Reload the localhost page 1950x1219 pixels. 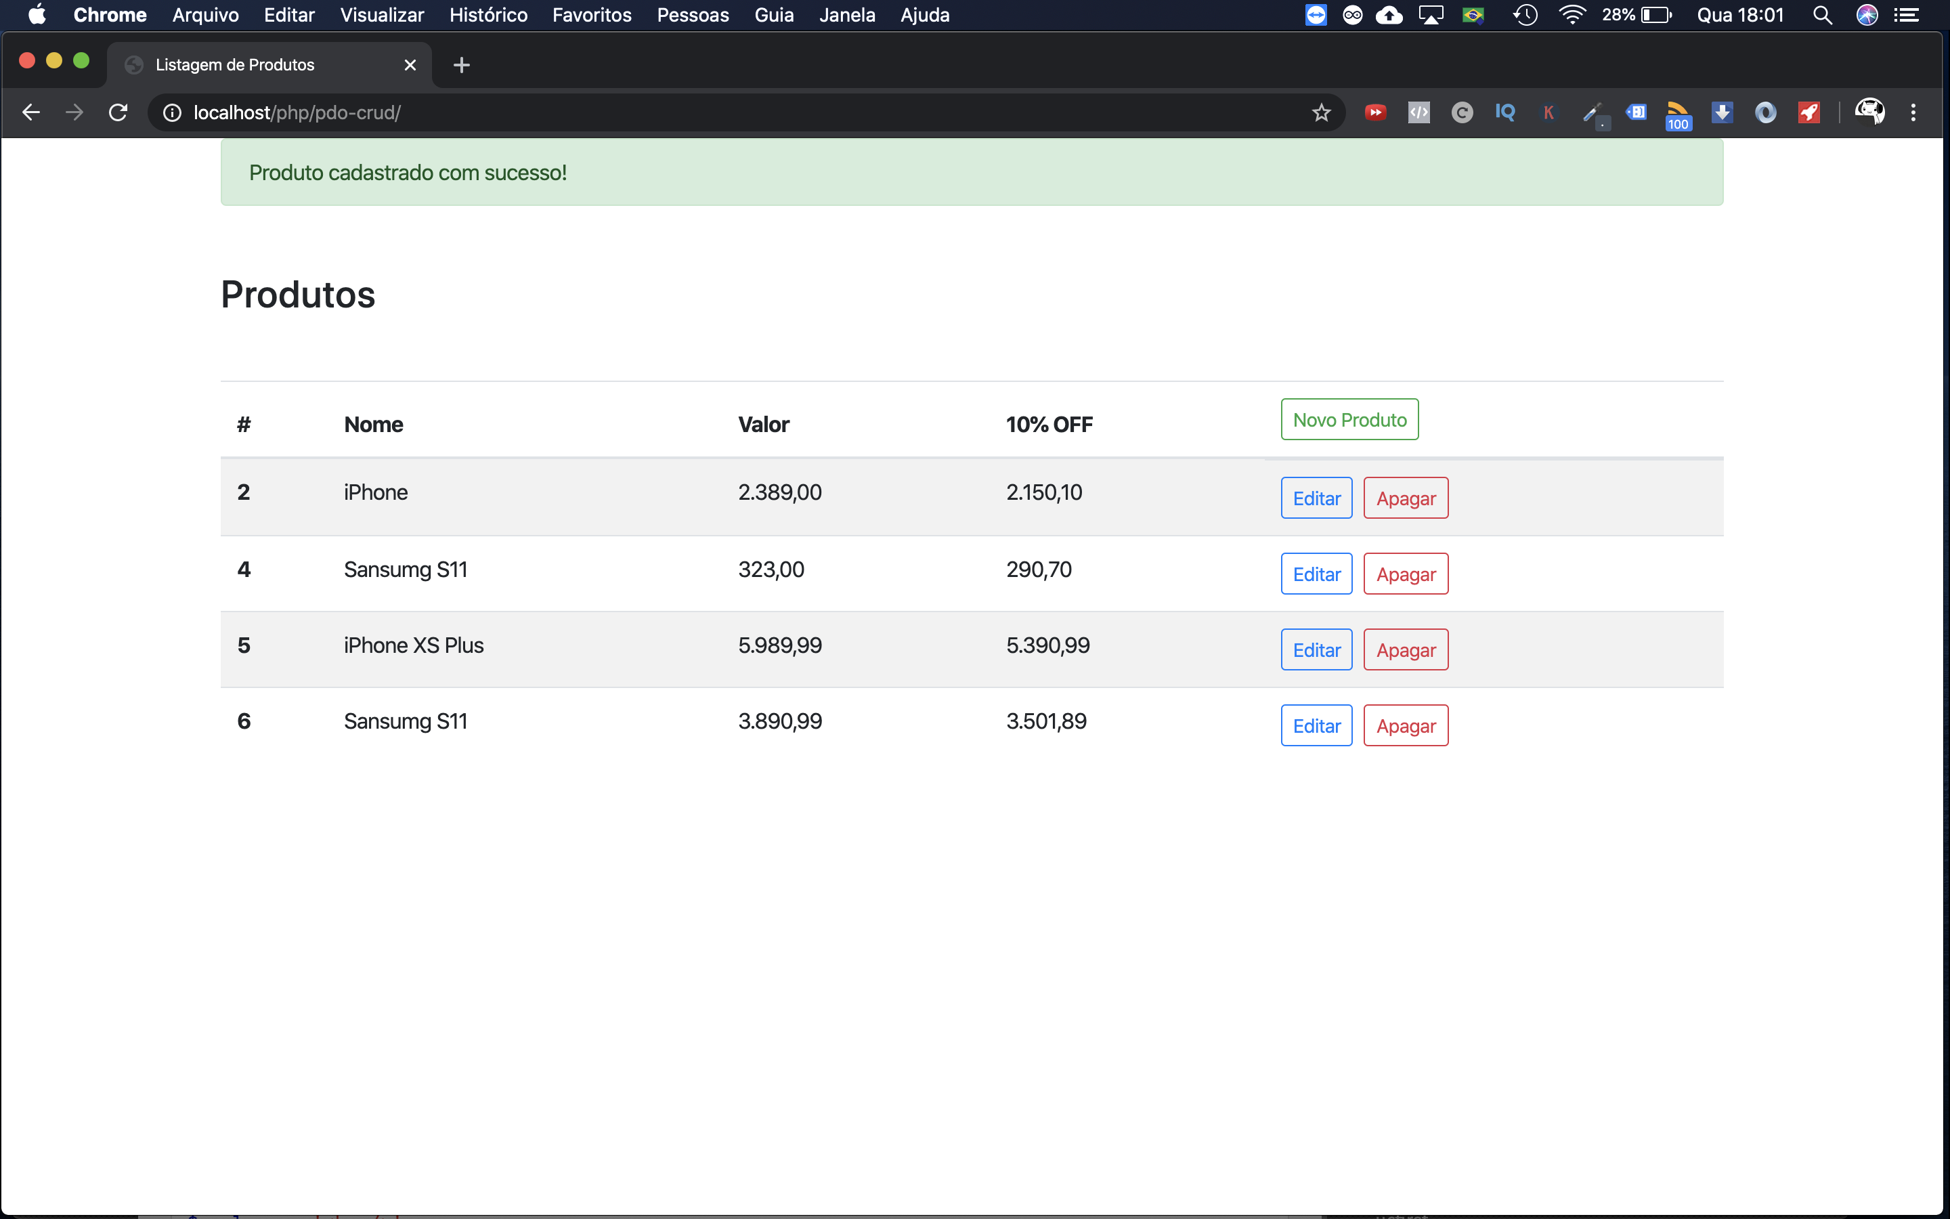pyautogui.click(x=118, y=113)
